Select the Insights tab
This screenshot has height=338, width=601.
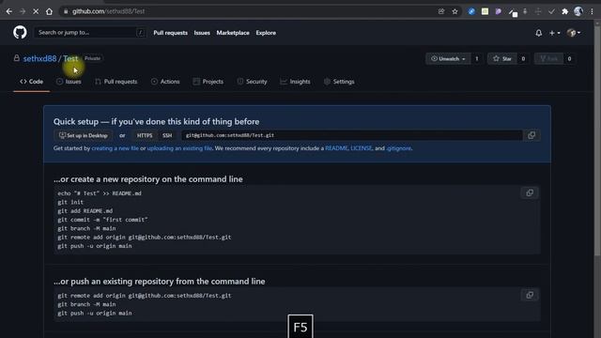295,82
